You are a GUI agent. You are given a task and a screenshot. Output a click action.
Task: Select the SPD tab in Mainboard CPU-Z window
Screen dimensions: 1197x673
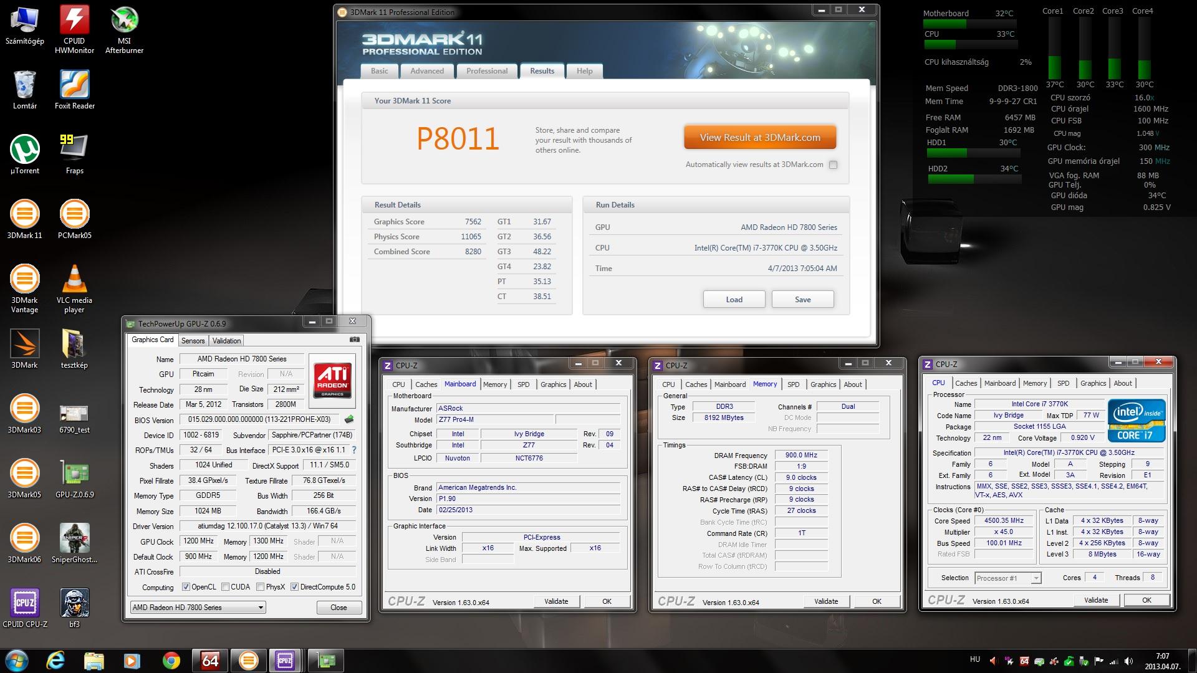(523, 384)
